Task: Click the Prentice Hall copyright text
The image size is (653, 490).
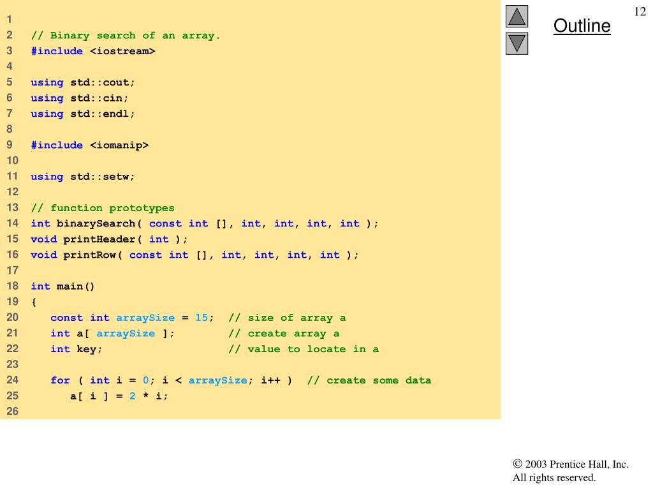Action: 571,470
